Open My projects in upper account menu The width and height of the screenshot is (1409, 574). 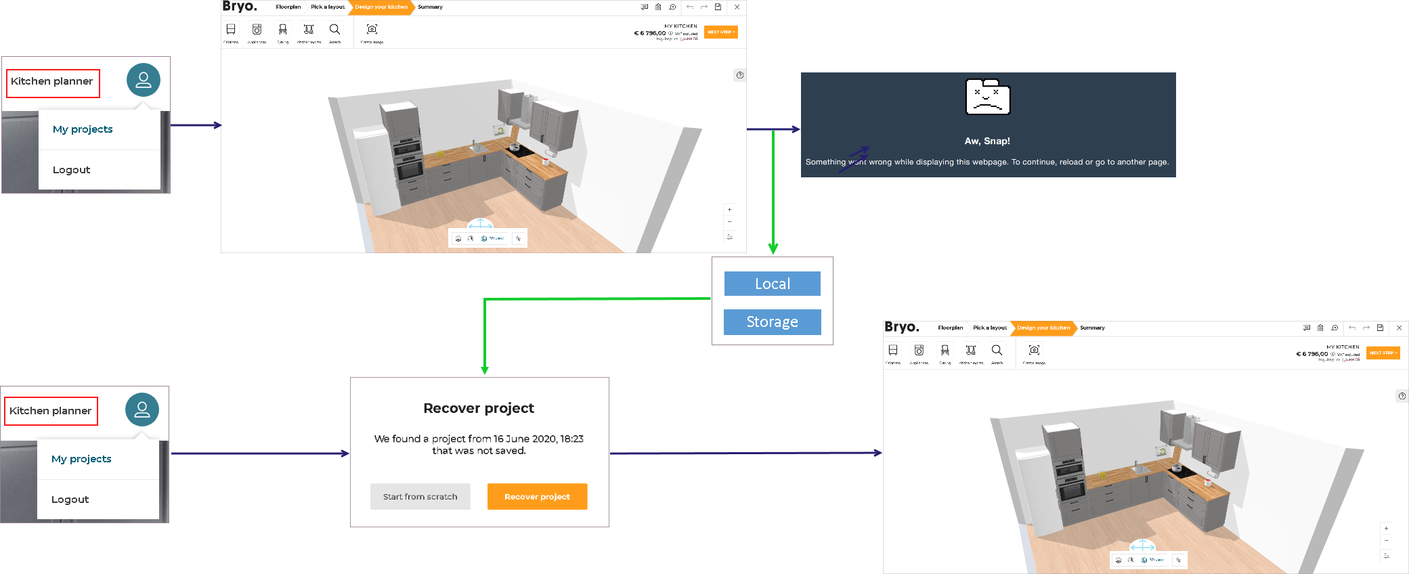coord(83,129)
